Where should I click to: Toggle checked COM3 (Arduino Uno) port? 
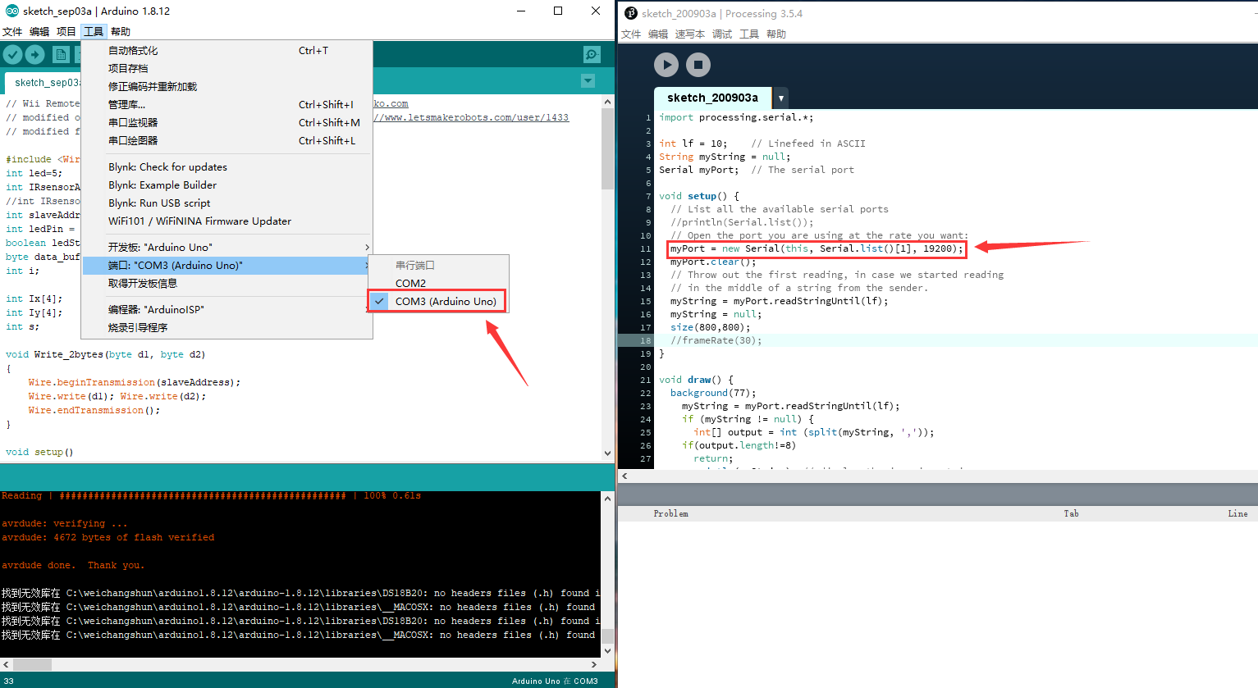pos(438,301)
